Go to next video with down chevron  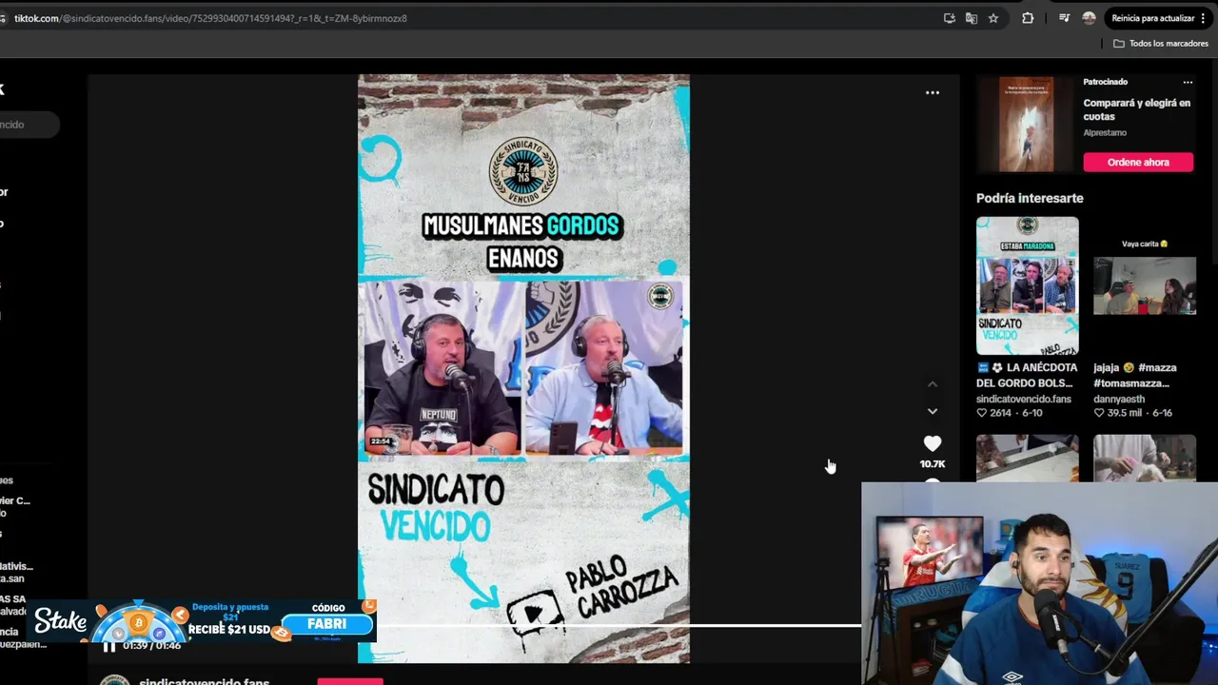click(933, 411)
